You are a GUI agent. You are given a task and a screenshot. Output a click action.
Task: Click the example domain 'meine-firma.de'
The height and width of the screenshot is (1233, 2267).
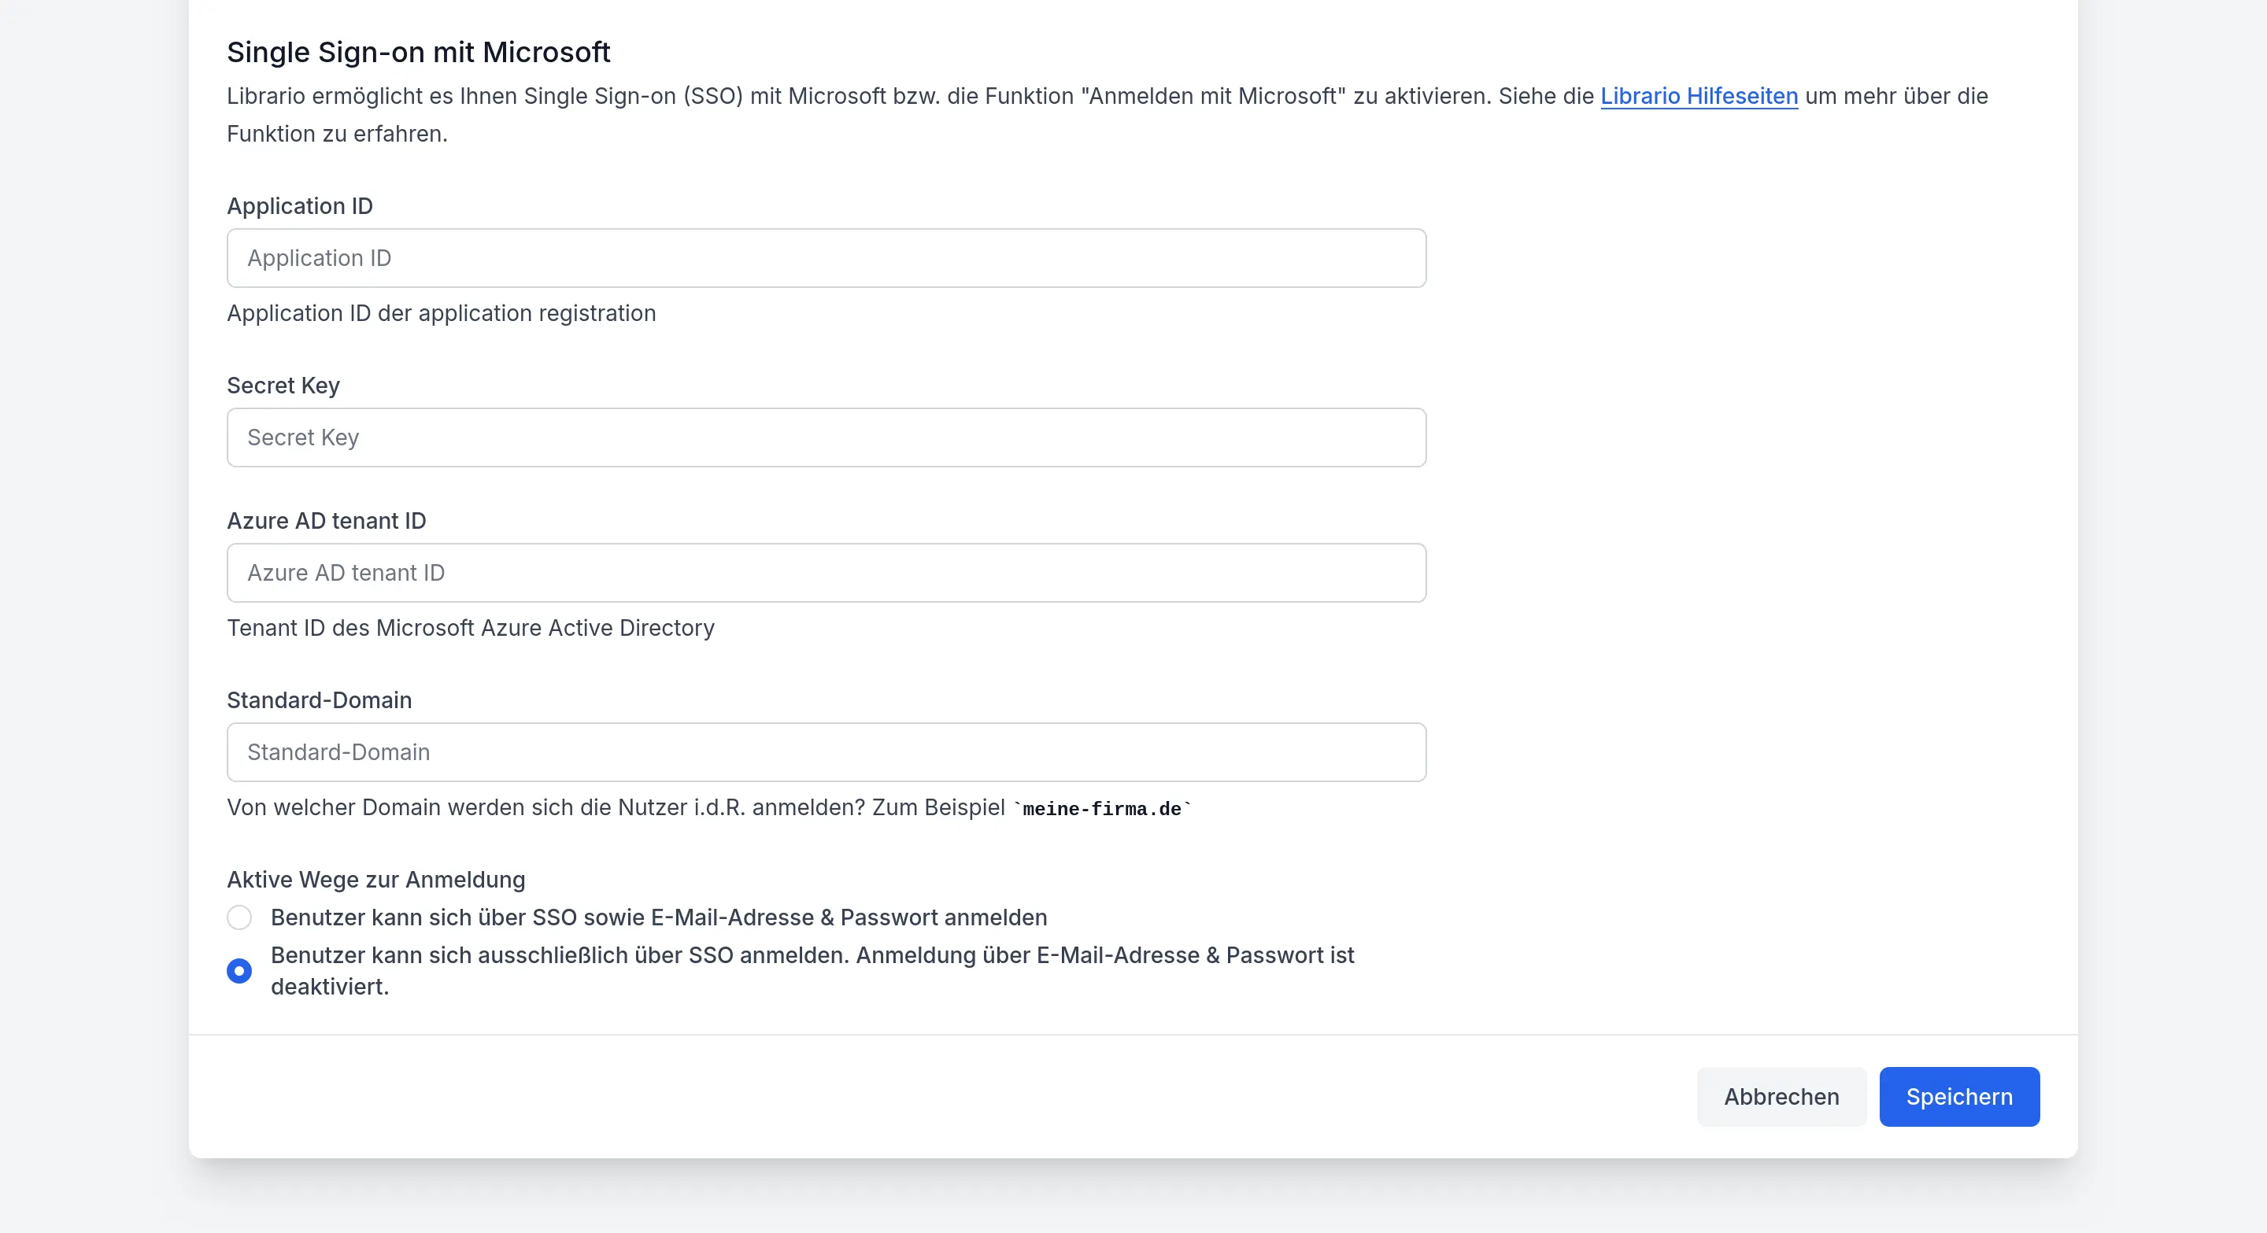coord(1102,809)
